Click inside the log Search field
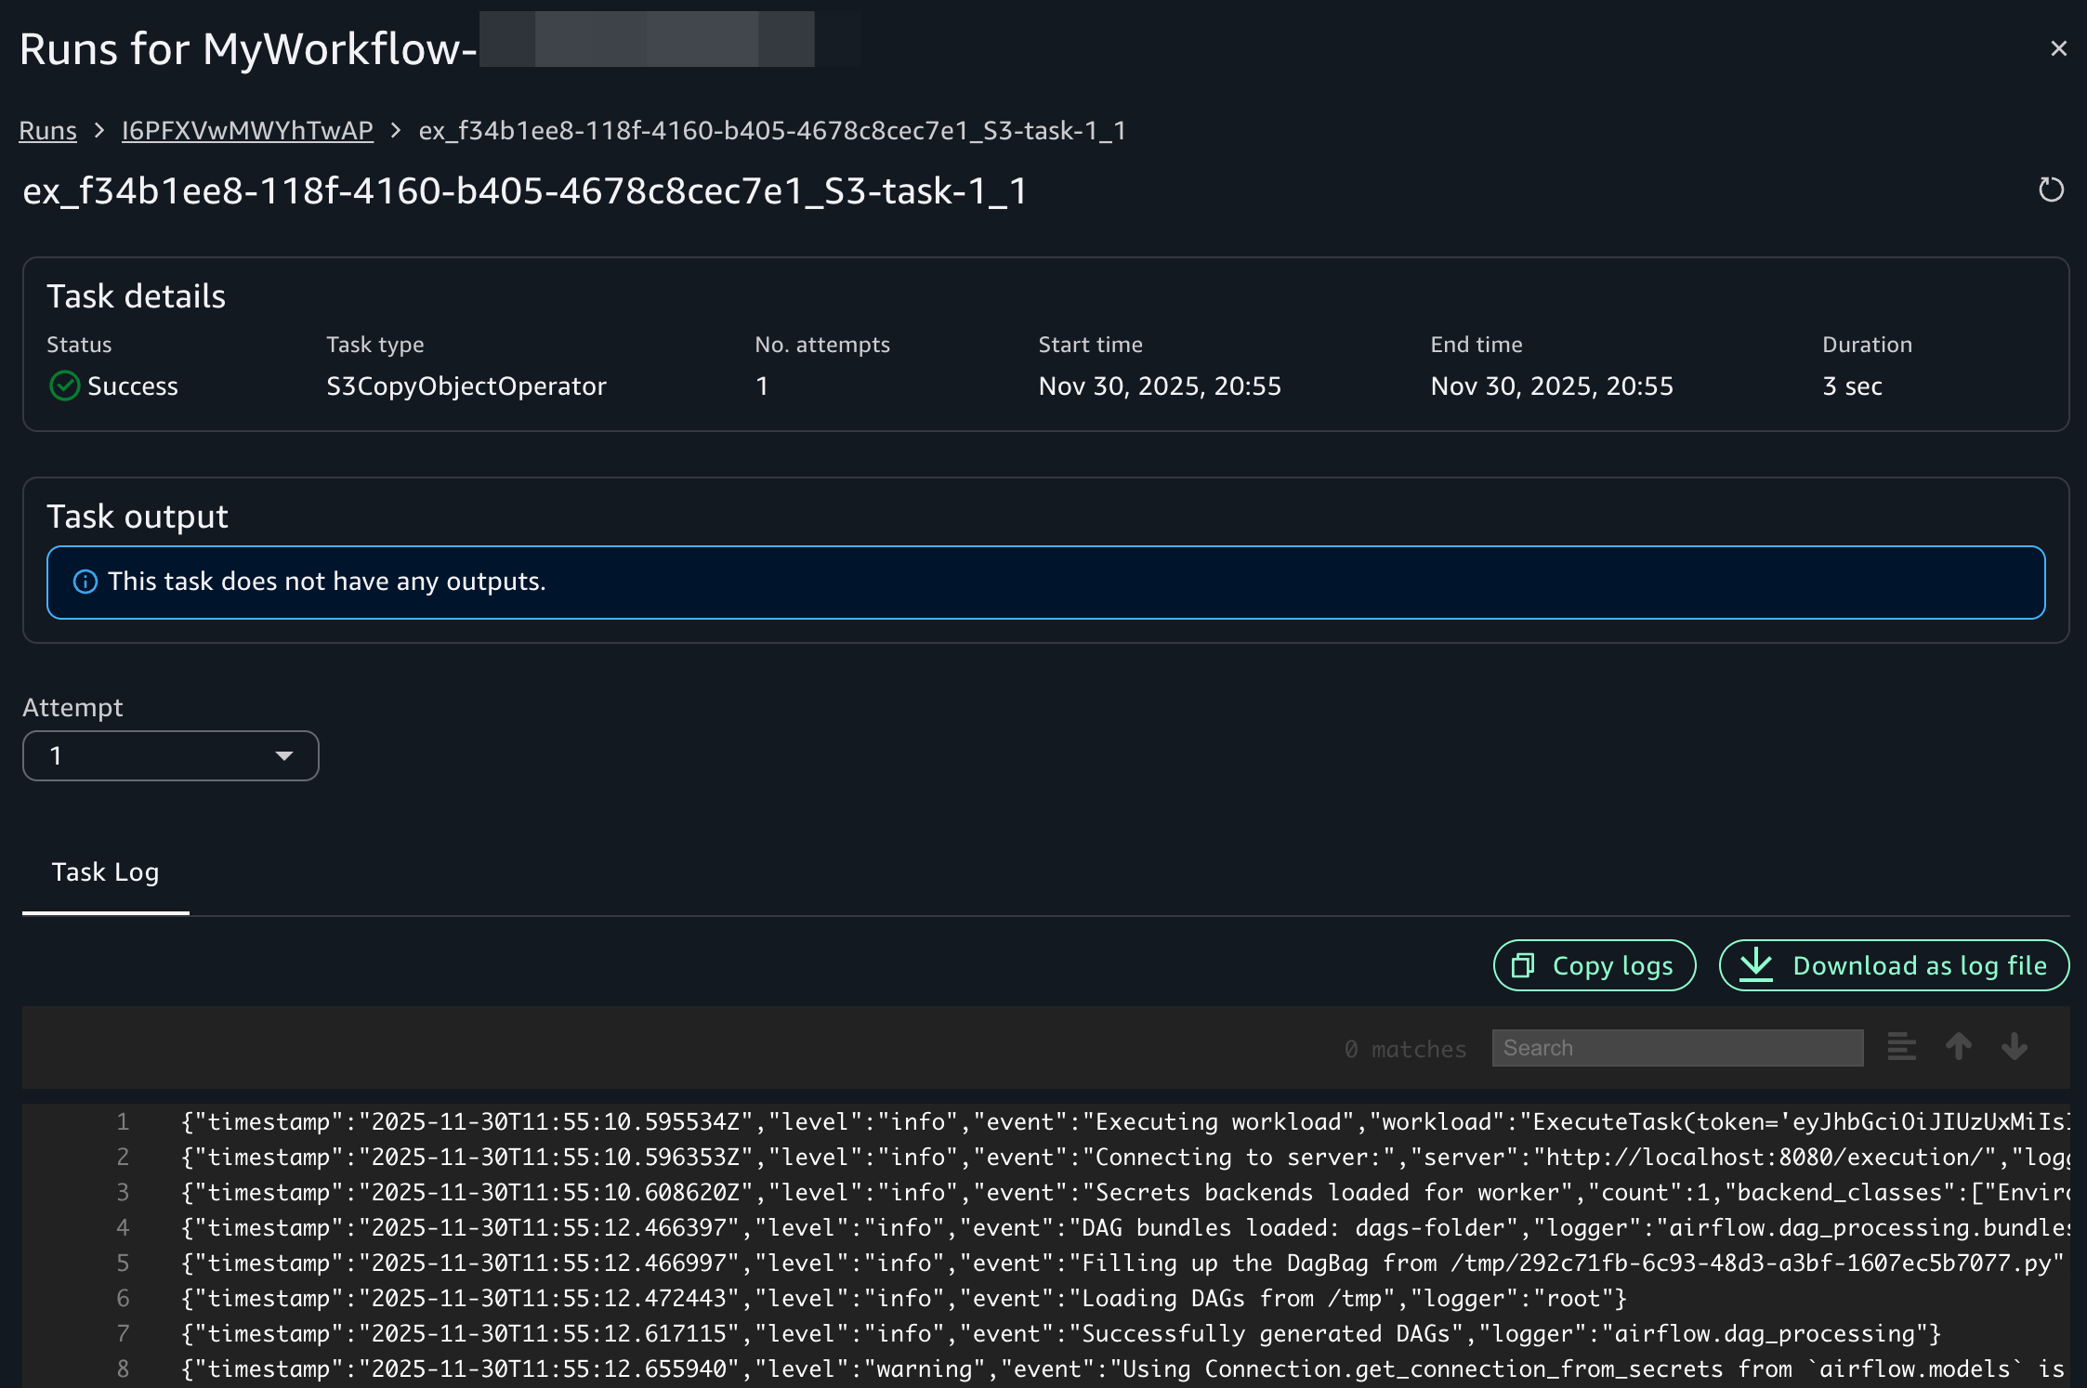 (x=1677, y=1047)
